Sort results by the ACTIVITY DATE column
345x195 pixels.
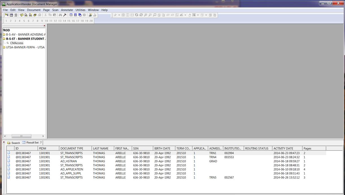click(283, 148)
